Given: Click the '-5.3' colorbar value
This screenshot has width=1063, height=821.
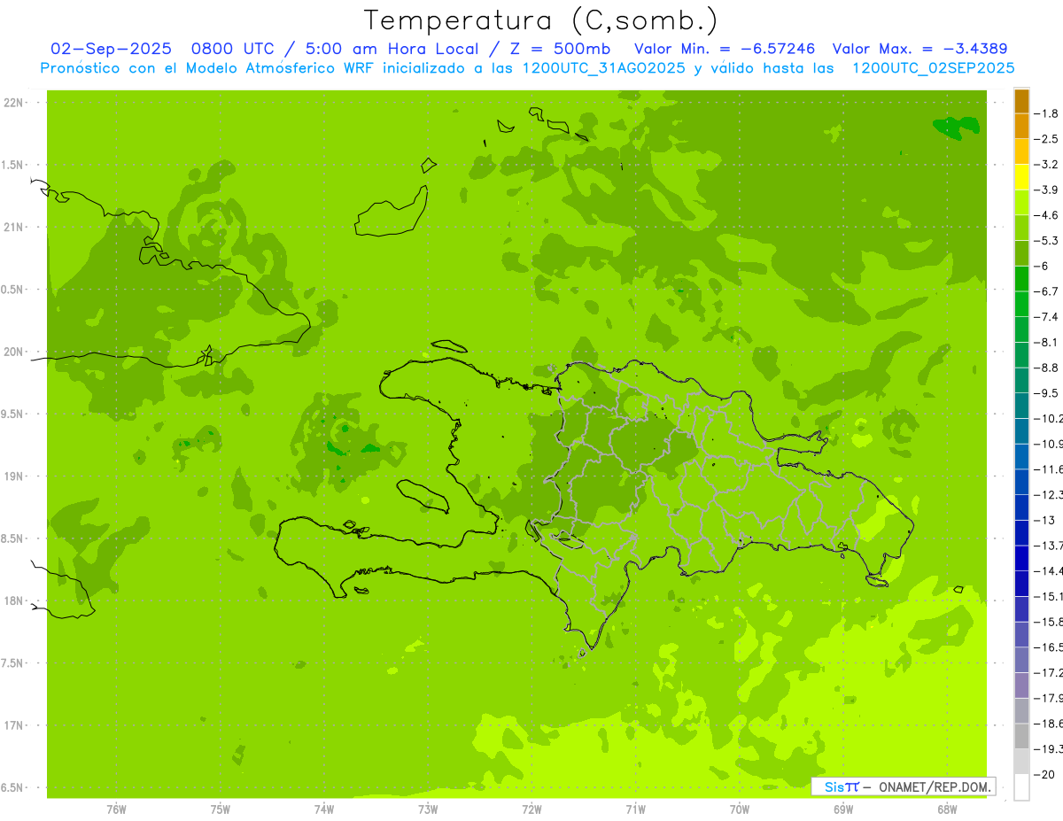Looking at the screenshot, I should pos(1048,240).
